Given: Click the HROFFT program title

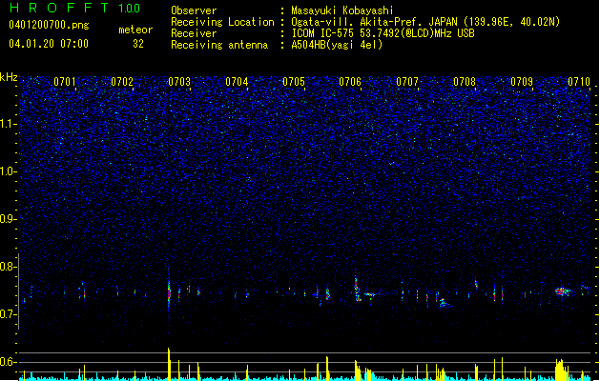Looking at the screenshot, I should click(x=59, y=8).
